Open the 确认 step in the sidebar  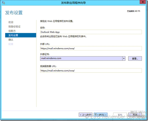[x=11, y=39]
